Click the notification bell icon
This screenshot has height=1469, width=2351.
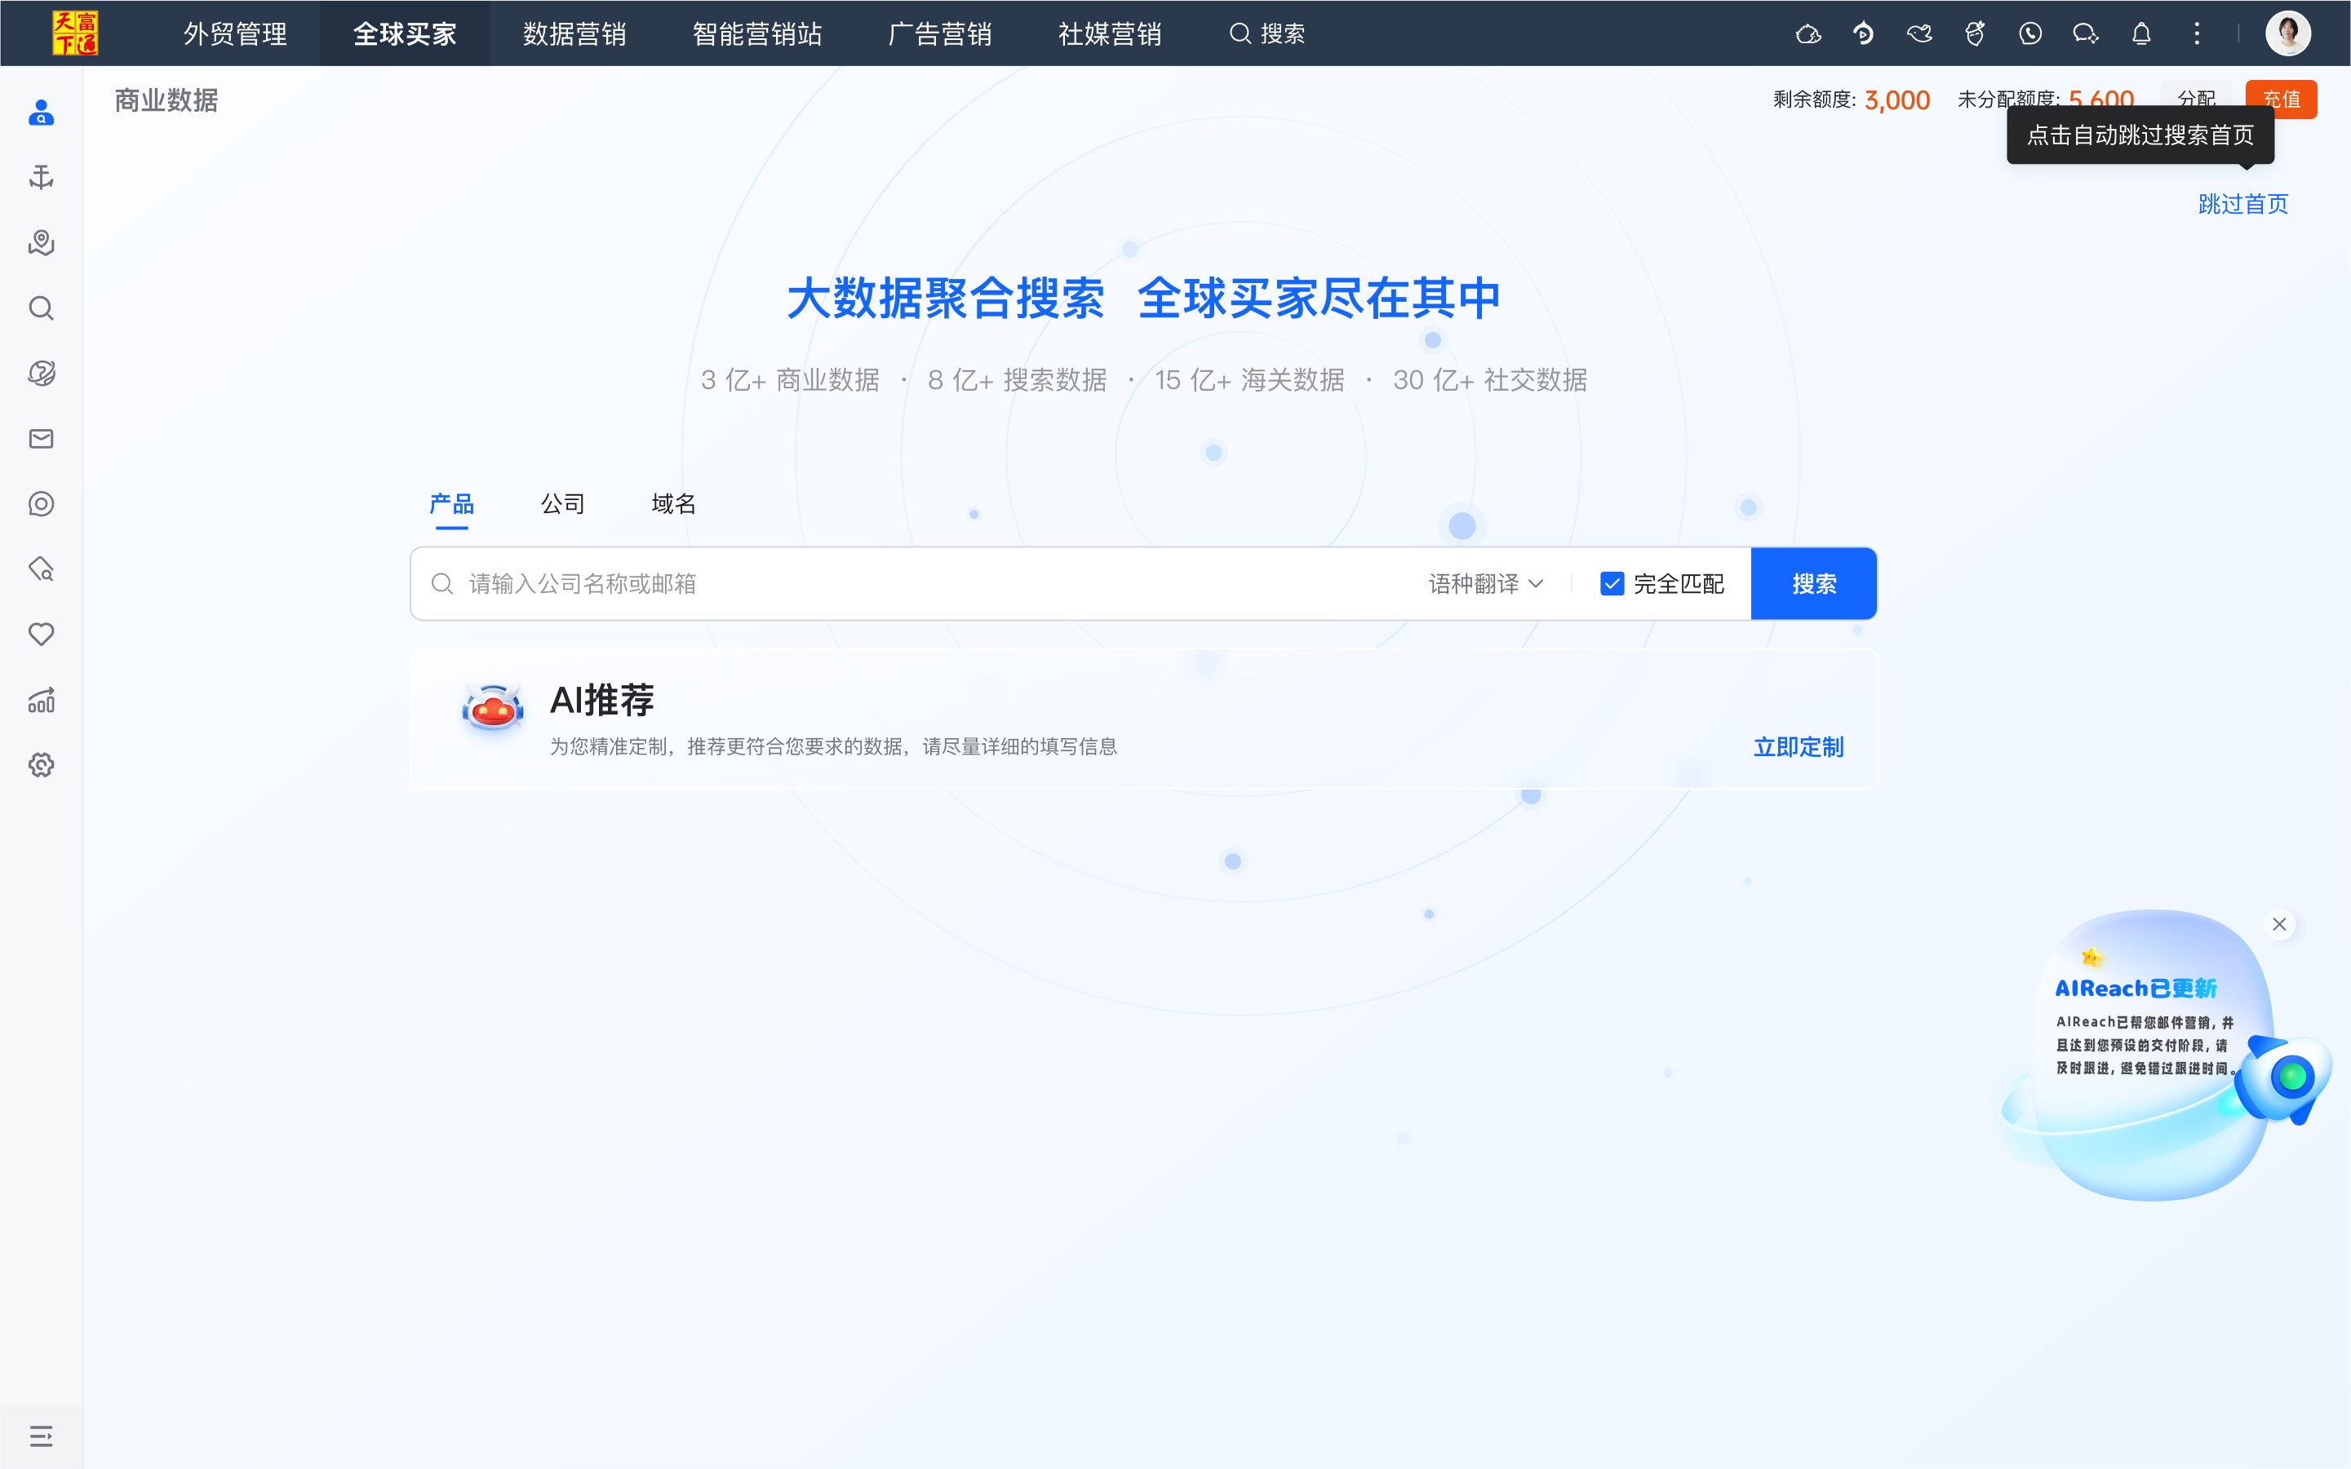pyautogui.click(x=2141, y=34)
